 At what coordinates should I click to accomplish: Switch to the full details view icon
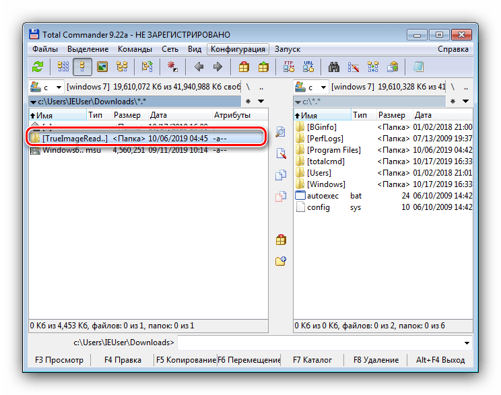pos(82,67)
